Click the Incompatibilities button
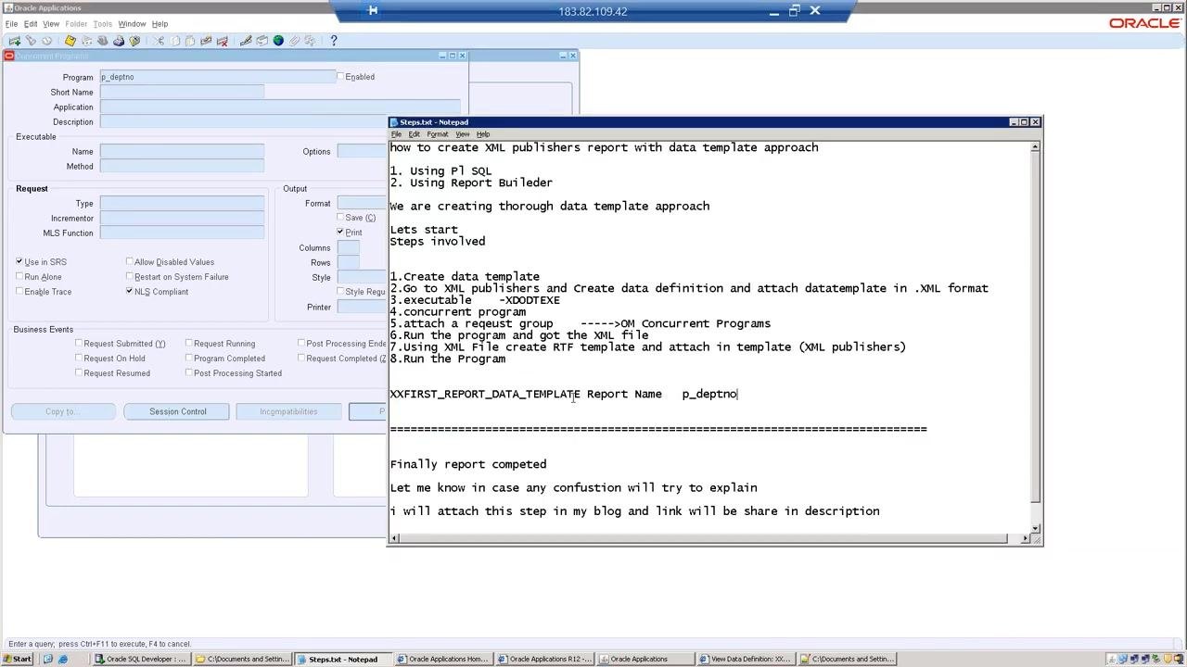Viewport: 1187px width, 667px height. (x=288, y=411)
